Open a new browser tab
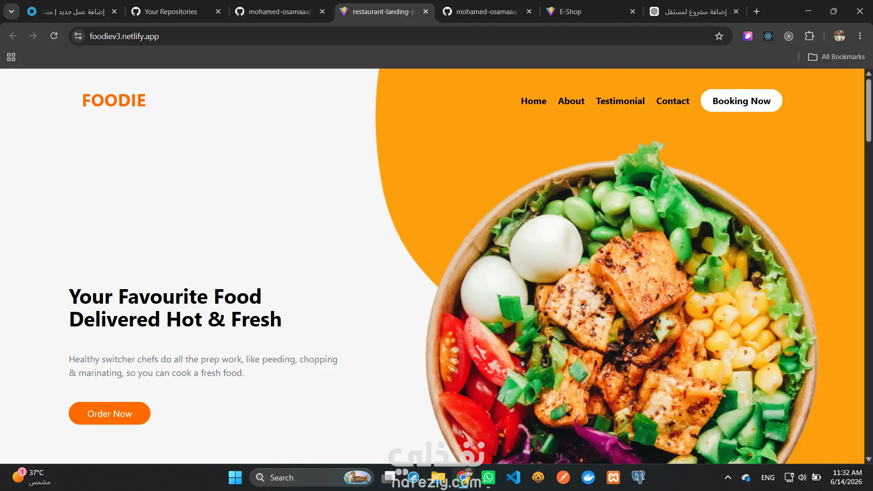 pyautogui.click(x=757, y=11)
